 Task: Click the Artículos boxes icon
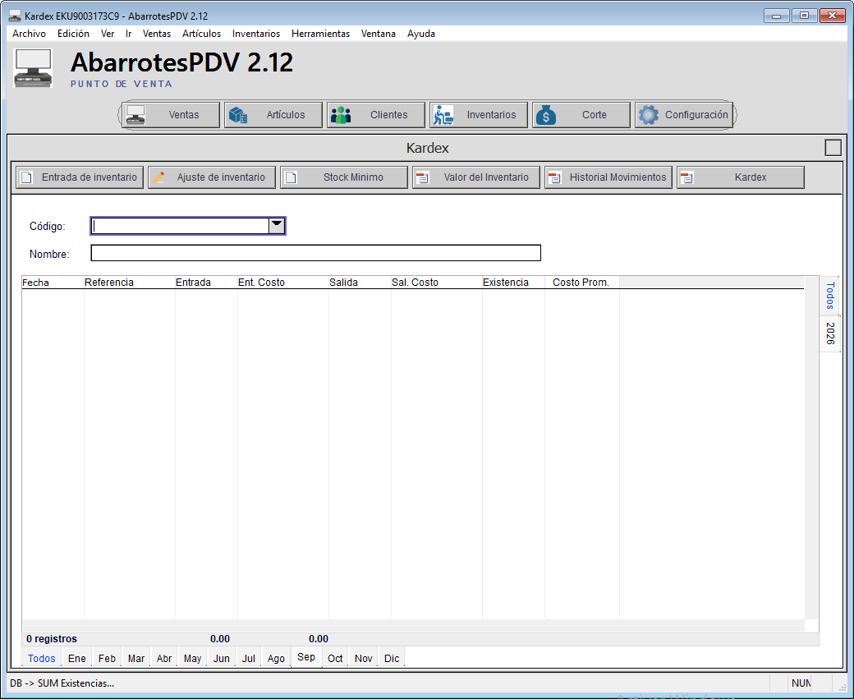[238, 115]
